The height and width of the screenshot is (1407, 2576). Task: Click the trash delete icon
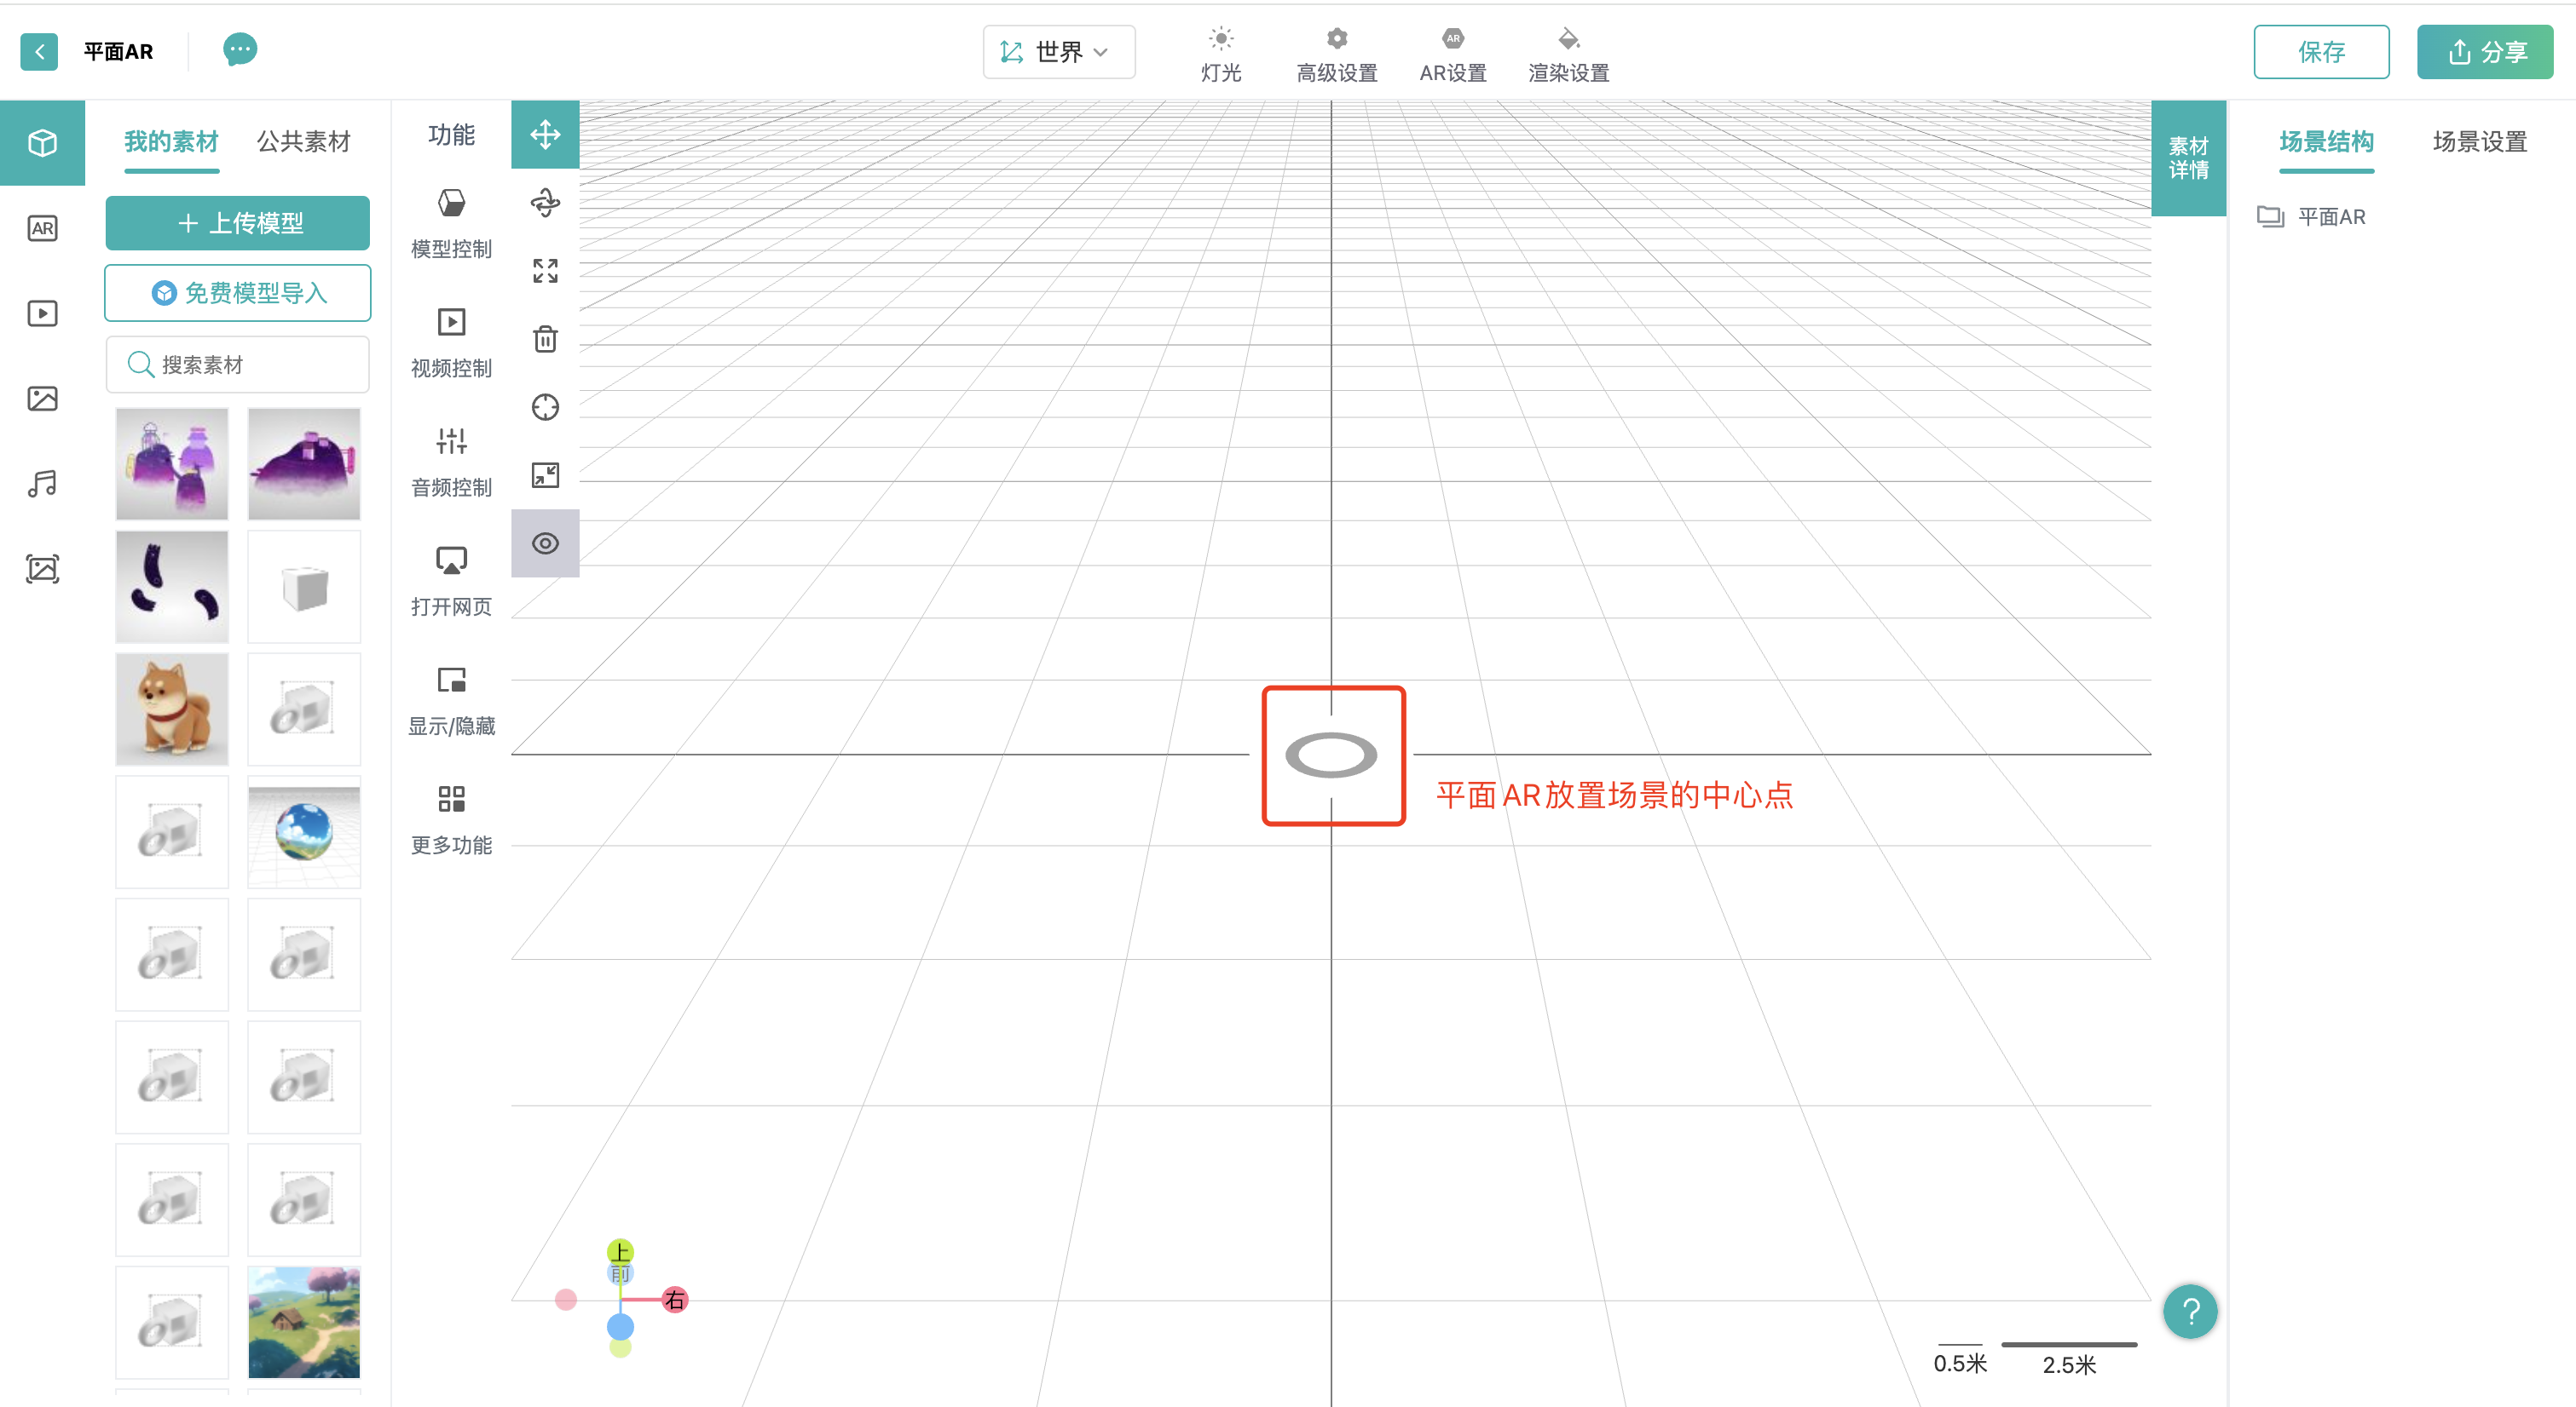click(x=545, y=340)
